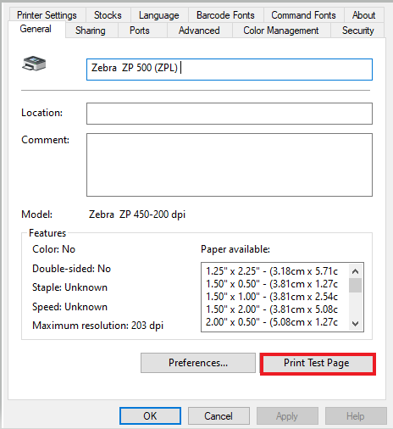Open the Ports tab

[x=140, y=31]
